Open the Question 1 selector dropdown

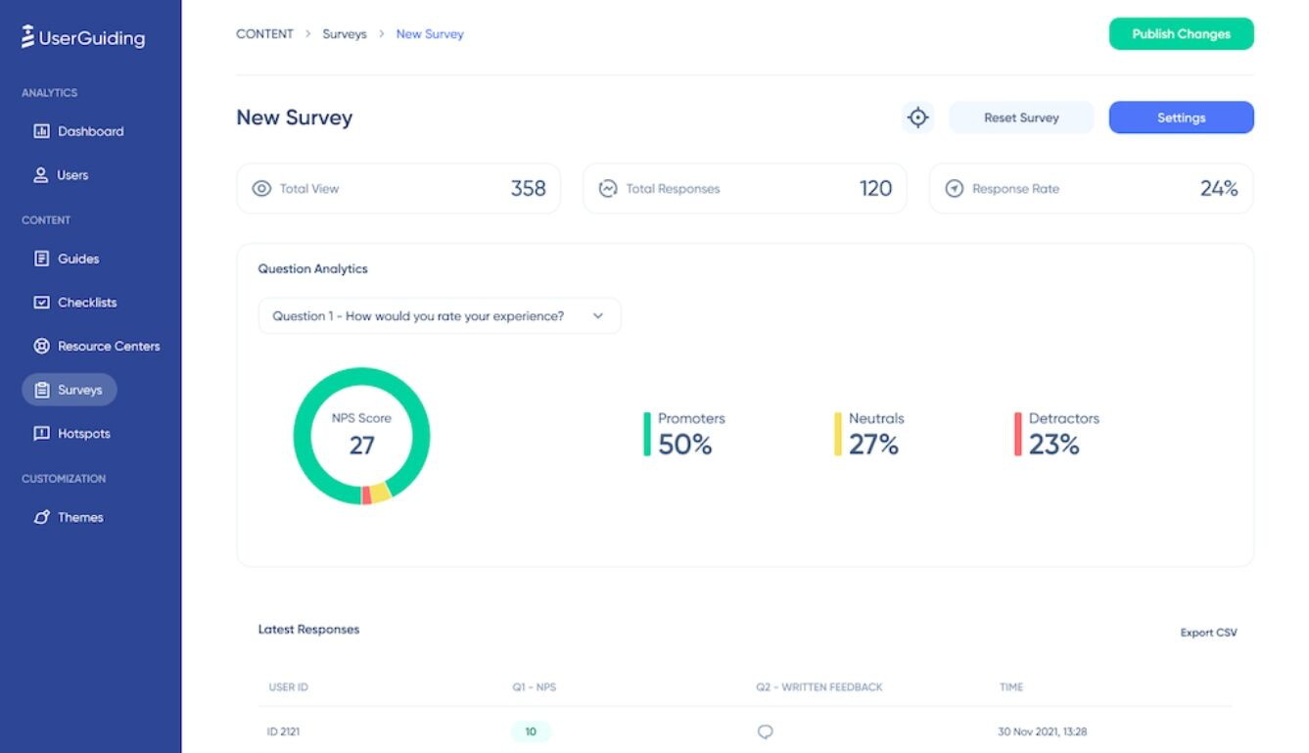(439, 315)
